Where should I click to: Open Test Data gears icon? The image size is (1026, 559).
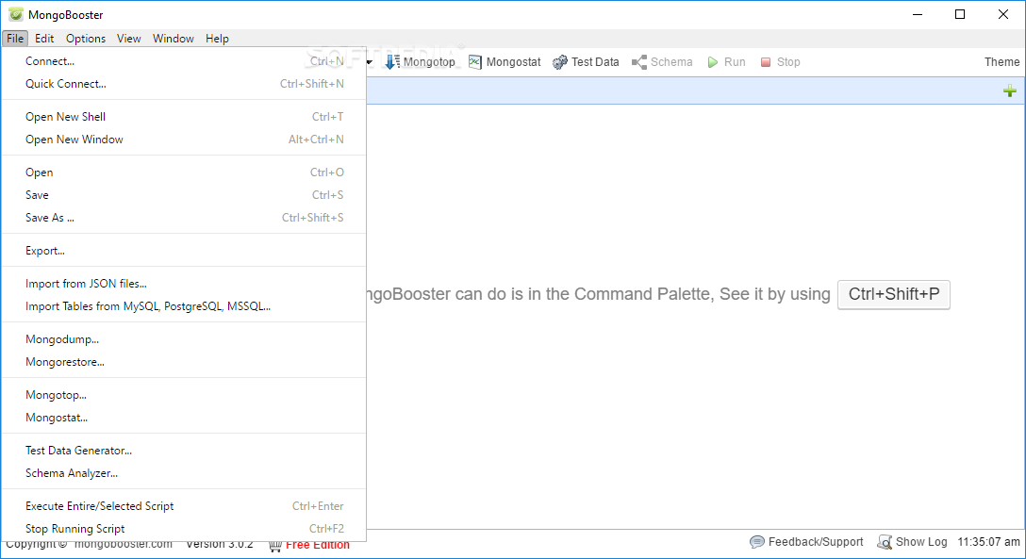[559, 62]
